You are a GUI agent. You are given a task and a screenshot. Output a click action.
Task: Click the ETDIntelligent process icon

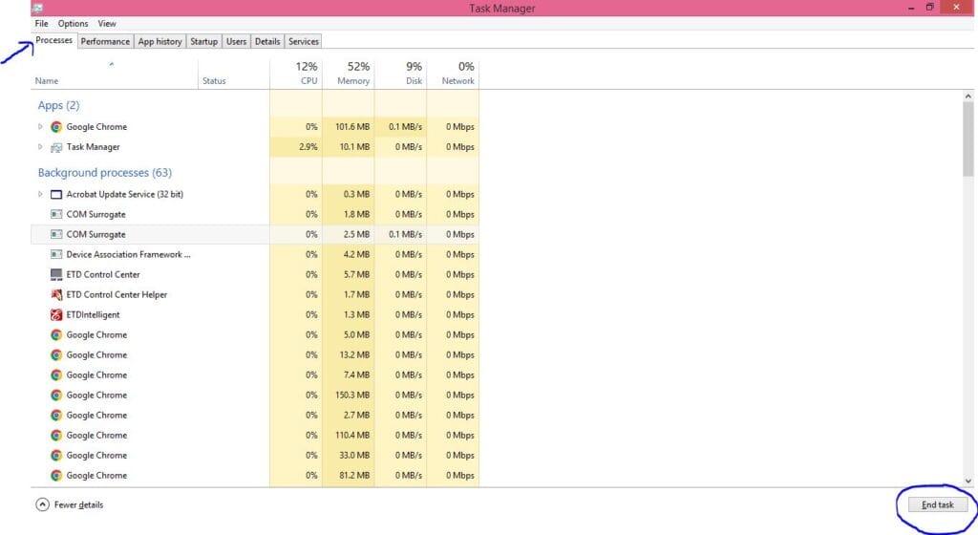pos(56,315)
